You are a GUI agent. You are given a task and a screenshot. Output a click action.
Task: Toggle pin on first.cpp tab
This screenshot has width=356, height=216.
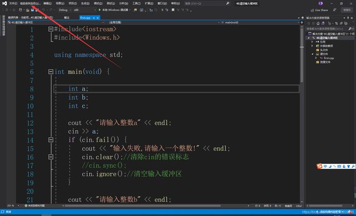point(94,18)
